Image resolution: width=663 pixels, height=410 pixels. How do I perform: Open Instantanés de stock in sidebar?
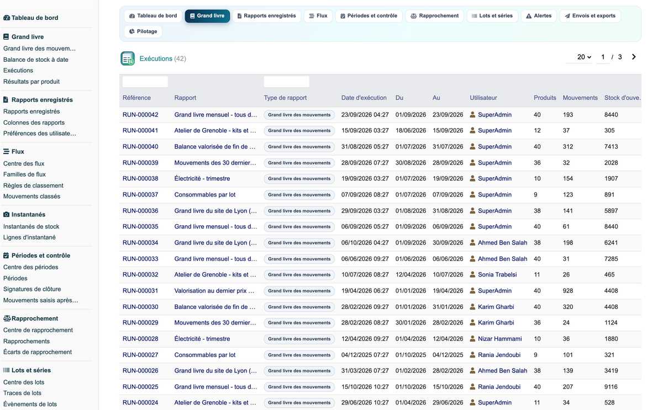(31, 226)
